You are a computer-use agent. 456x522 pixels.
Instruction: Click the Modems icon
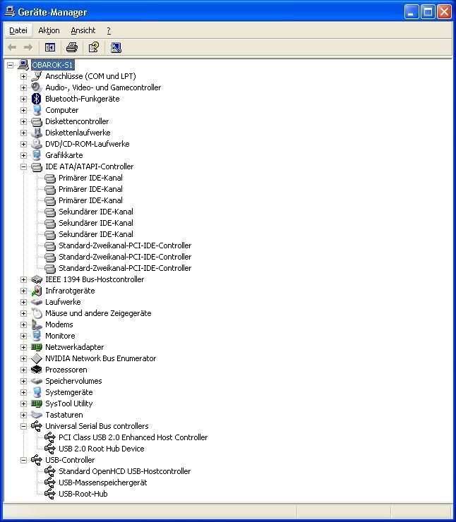point(36,324)
